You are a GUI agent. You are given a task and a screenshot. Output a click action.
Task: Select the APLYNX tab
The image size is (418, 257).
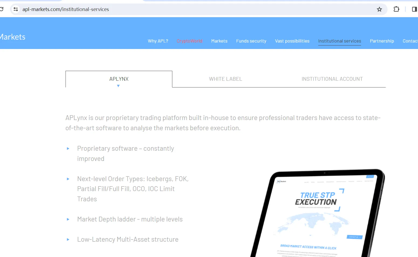[119, 79]
